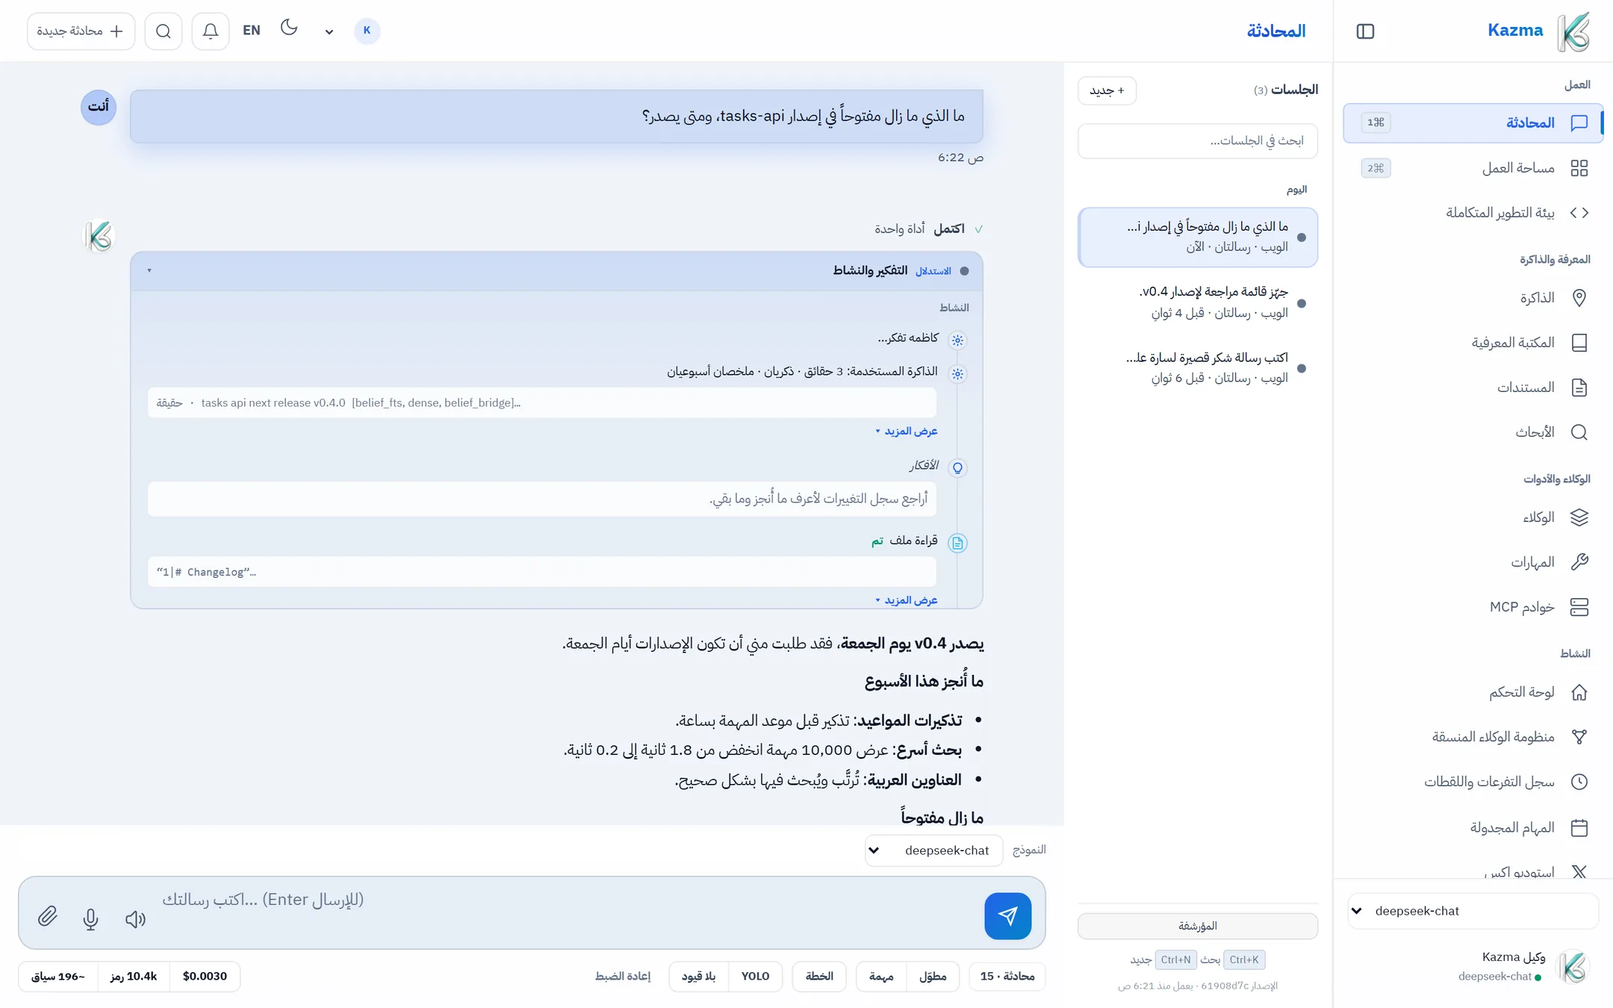Open الذاكرة memory in the sidebar
Viewport: 1613px width, 1008px height.
point(1473,298)
